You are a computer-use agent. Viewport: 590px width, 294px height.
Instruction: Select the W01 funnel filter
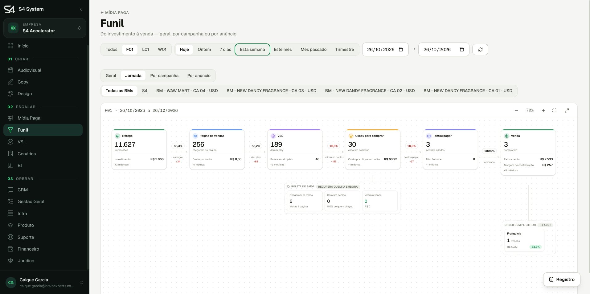162,49
